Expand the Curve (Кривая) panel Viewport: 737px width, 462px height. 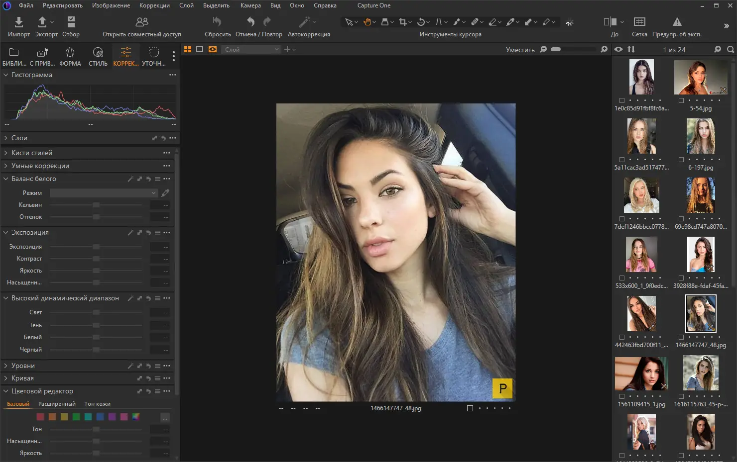click(x=5, y=378)
